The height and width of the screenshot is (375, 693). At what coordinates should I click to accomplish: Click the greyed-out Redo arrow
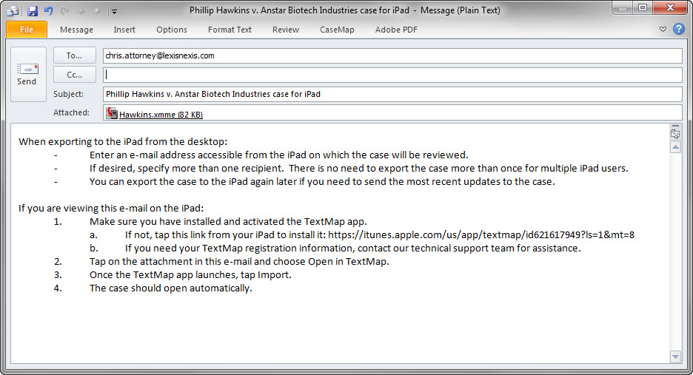(x=65, y=11)
